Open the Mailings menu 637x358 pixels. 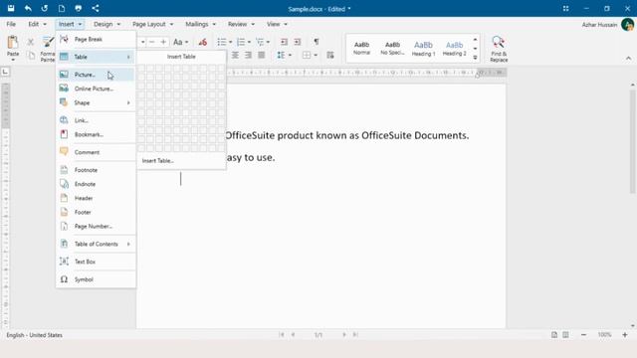(201, 24)
